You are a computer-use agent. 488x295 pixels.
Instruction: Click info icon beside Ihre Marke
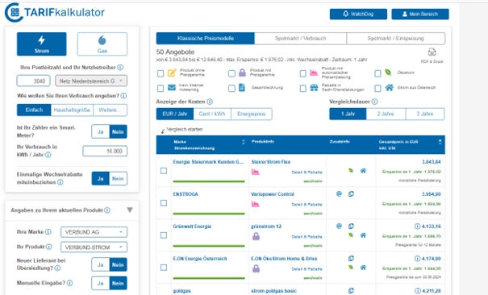[48, 232]
